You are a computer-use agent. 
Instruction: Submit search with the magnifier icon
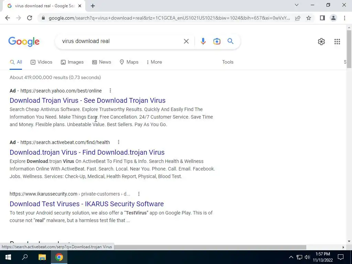pyautogui.click(x=230, y=41)
